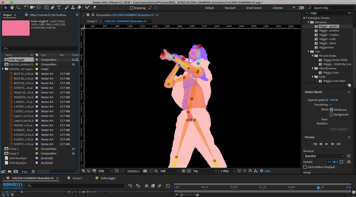The width and height of the screenshot is (356, 197).
Task: Open the Effect Controls R LEG Outlines tab
Action: [48, 15]
